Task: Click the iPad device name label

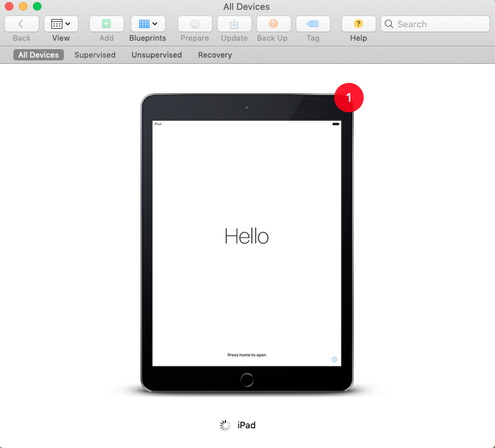Action: coord(246,425)
